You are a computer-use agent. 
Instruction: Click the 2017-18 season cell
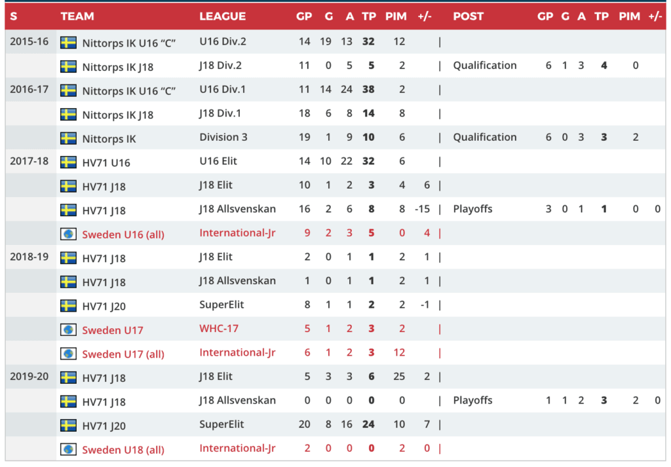pyautogui.click(x=29, y=161)
